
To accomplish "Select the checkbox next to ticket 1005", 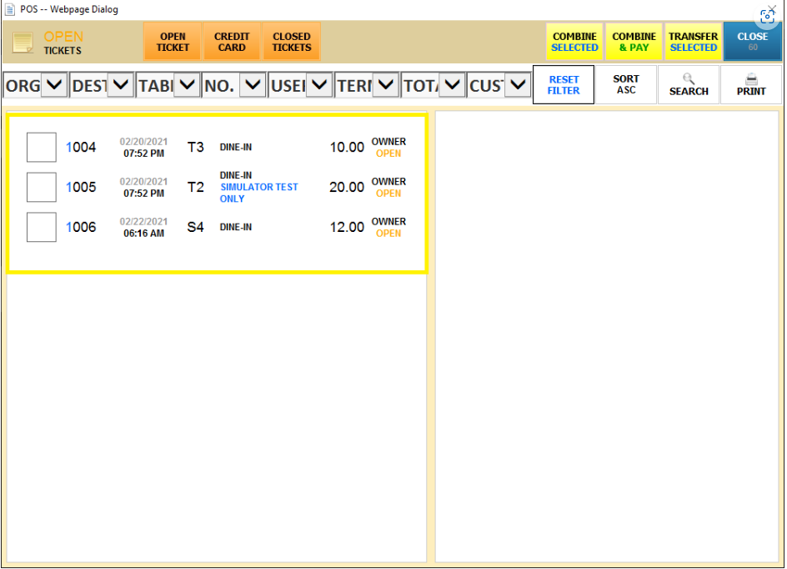I will pyautogui.click(x=42, y=188).
